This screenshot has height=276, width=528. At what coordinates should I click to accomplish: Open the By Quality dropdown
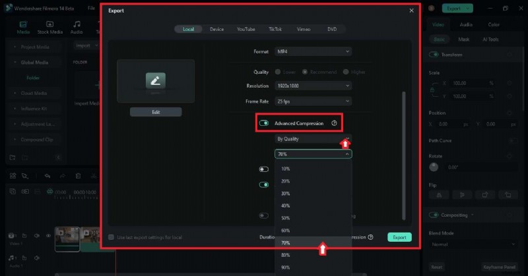coord(313,139)
